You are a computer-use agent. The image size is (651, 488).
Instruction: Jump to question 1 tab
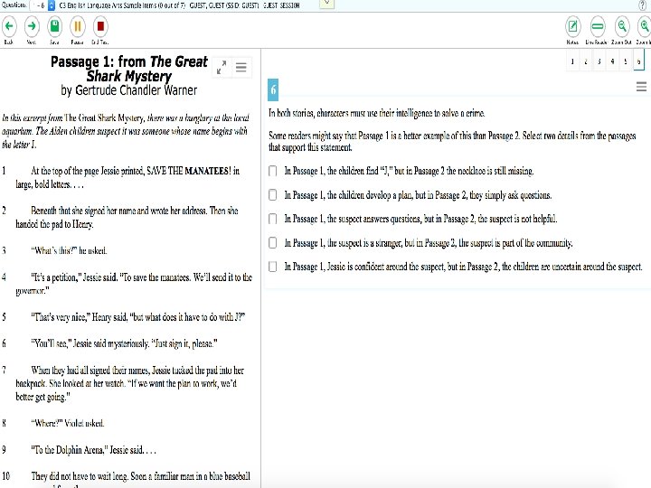[x=572, y=61]
